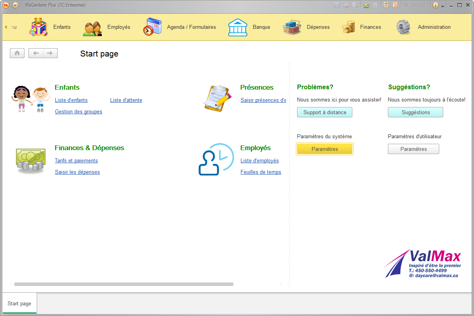This screenshot has height=316, width=474.
Task: Click the Agenda calendar clock icon
Action: 152,27
